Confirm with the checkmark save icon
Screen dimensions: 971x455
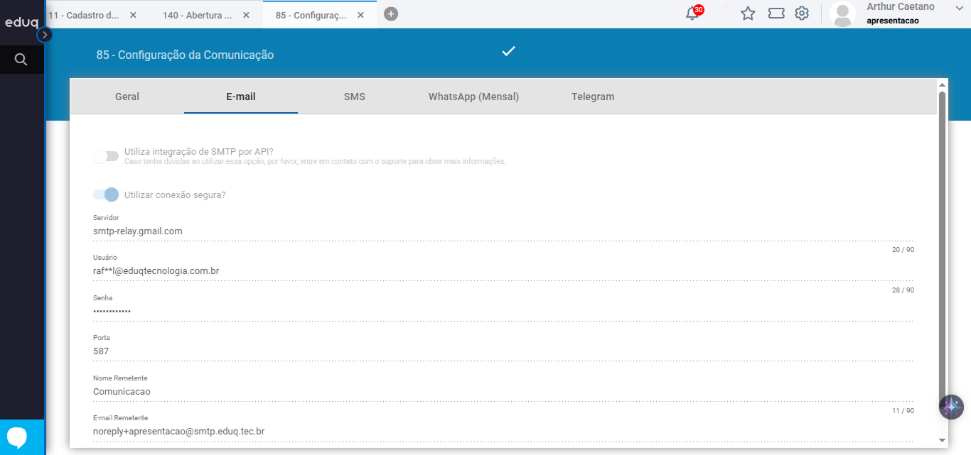pos(508,51)
